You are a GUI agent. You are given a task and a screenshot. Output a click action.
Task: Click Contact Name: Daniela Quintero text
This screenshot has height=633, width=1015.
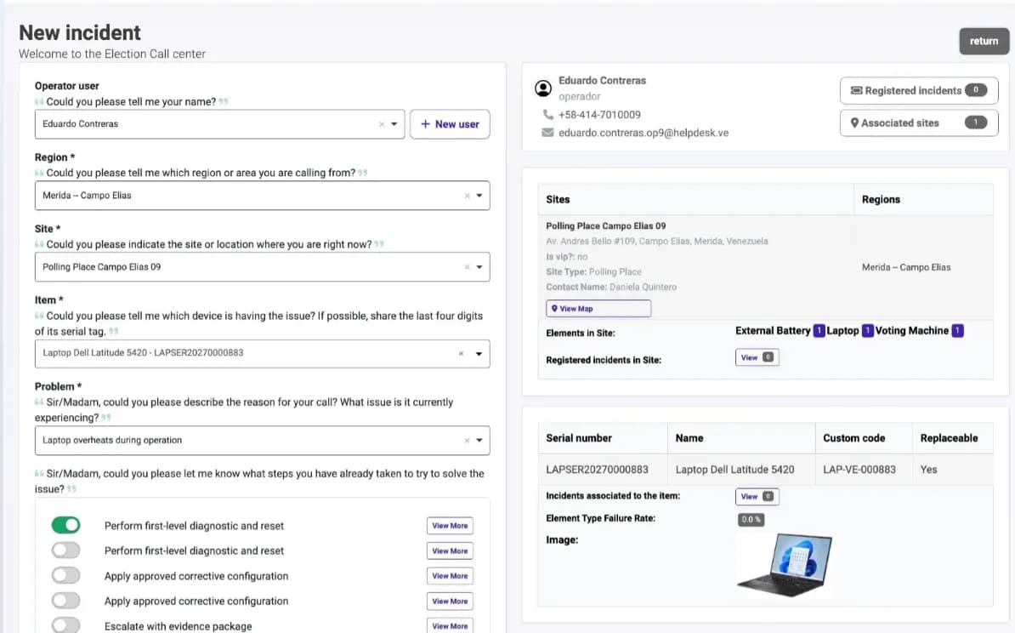pyautogui.click(x=611, y=287)
